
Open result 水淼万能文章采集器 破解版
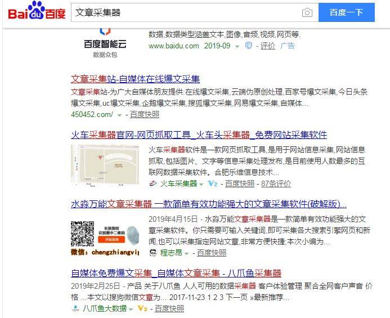coord(209,204)
